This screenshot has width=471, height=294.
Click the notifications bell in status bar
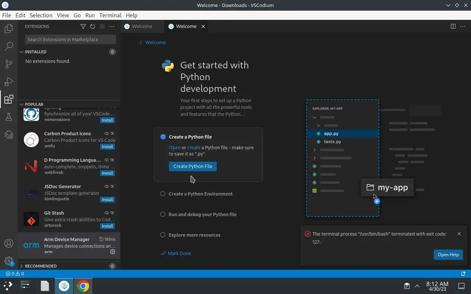pyautogui.click(x=463, y=274)
